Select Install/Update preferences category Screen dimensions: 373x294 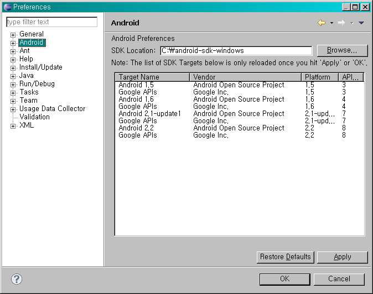[x=41, y=67]
